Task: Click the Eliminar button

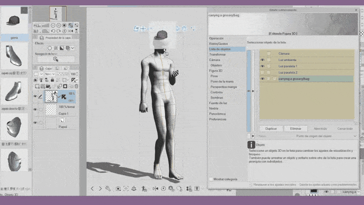Action: pyautogui.click(x=296, y=129)
